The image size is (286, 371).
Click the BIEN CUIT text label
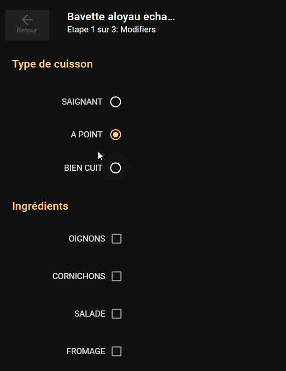point(83,168)
